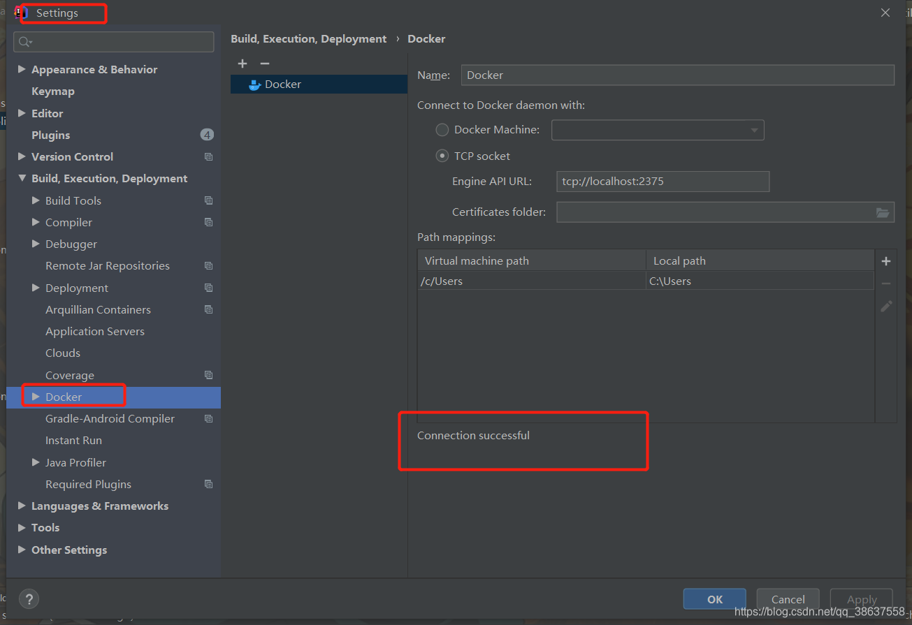Expand the Editor settings section

22,113
